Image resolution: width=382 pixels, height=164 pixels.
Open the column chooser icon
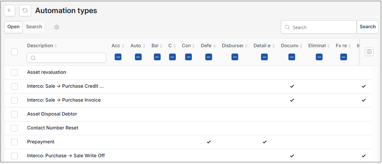[369, 52]
